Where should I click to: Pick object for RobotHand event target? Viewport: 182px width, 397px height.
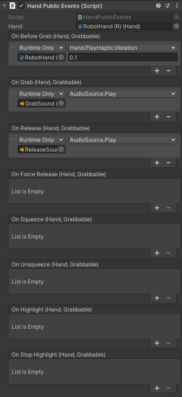tap(61, 58)
